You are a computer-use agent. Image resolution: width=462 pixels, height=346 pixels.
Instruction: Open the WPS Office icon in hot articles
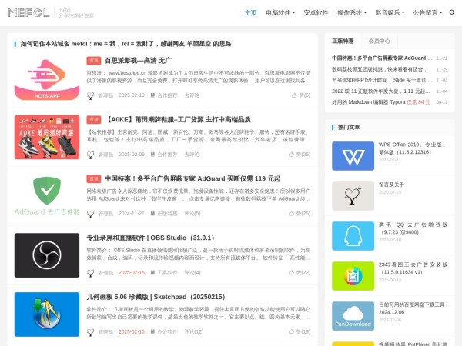click(353, 156)
